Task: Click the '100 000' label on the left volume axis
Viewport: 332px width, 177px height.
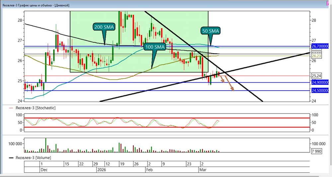Action: (x=15, y=144)
